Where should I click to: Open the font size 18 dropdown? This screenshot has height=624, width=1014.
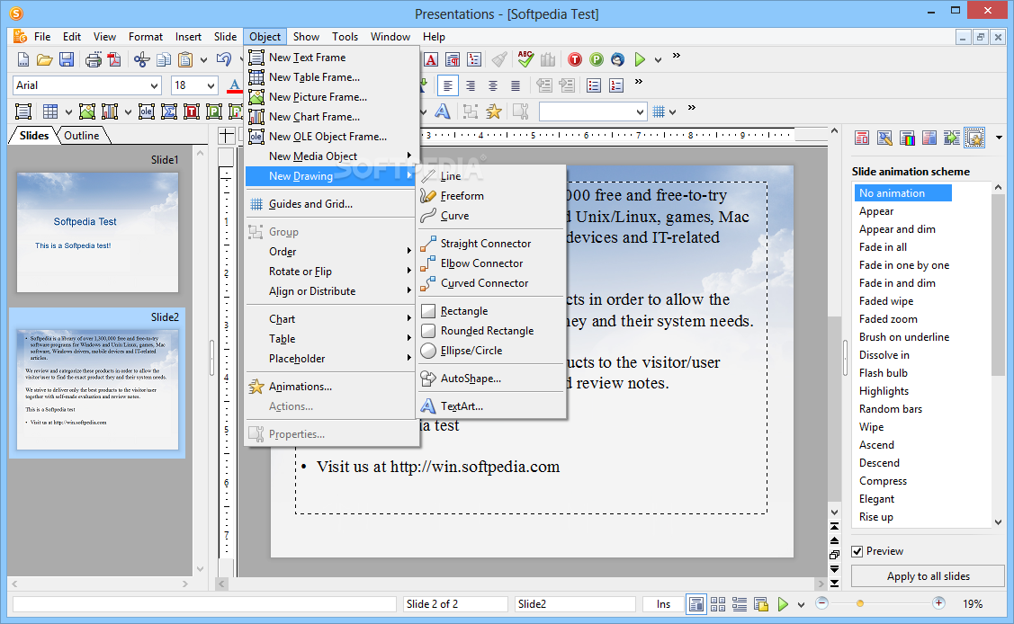(211, 85)
